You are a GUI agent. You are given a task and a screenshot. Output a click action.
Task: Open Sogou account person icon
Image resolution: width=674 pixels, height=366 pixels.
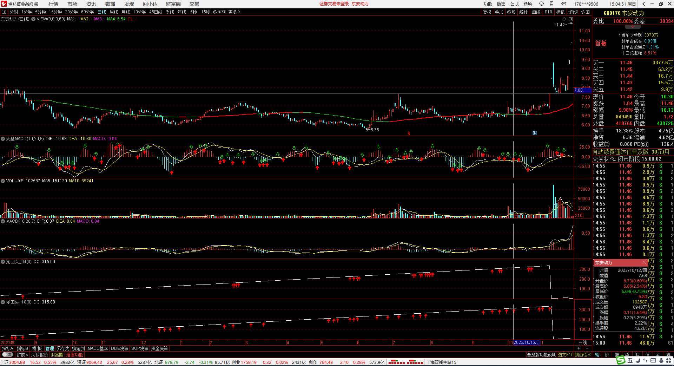coord(661,360)
